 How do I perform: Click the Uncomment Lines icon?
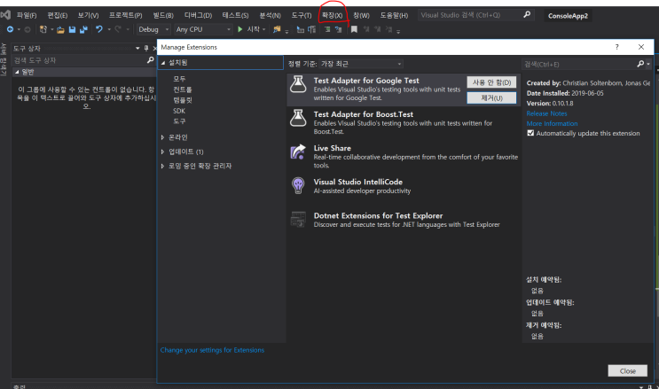point(338,29)
